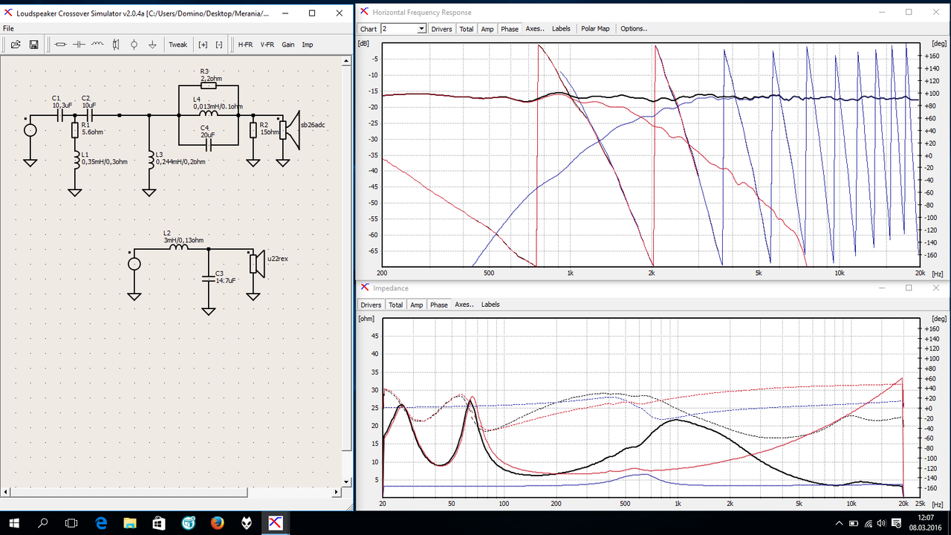Select the ground symbol tool
This screenshot has width=951, height=535.
coord(152,45)
